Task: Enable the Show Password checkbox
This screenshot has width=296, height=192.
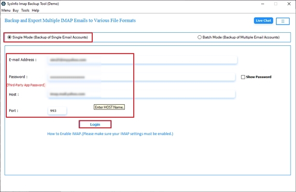Action: pos(243,77)
